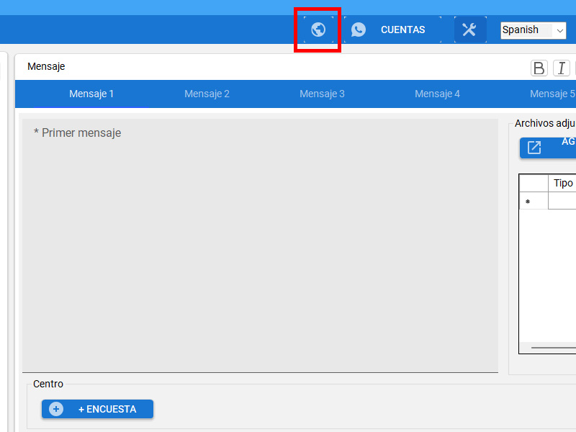Open the Spanish language dropdown
576x432 pixels.
coord(534,30)
